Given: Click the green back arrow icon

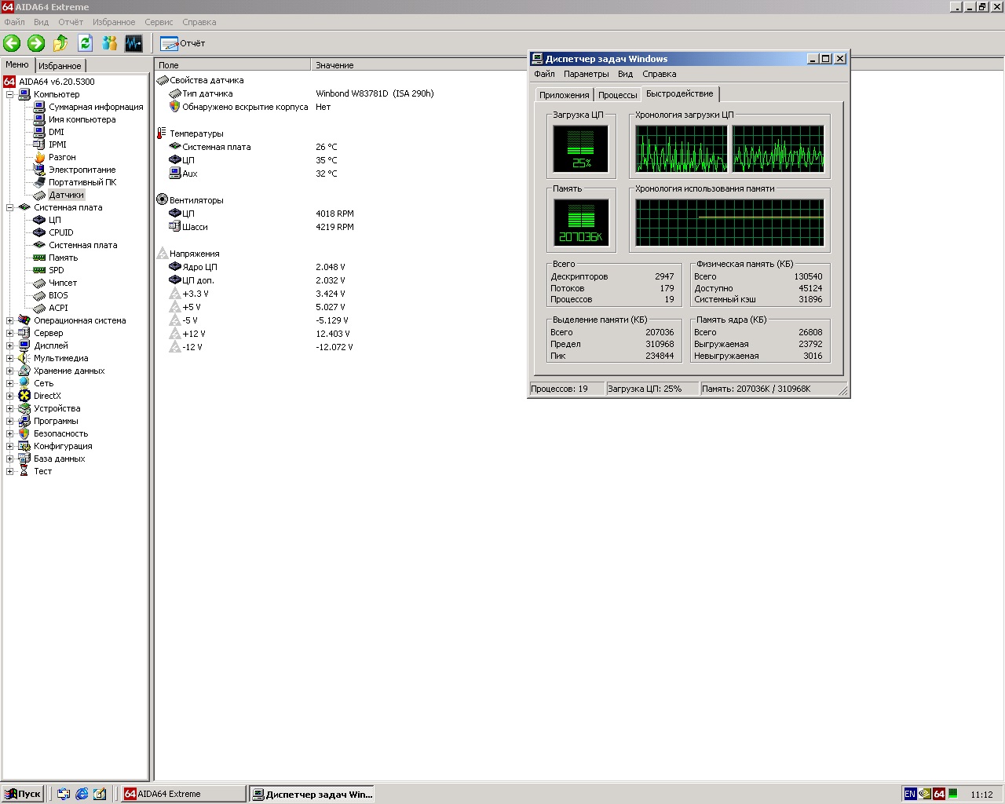Looking at the screenshot, I should point(12,43).
